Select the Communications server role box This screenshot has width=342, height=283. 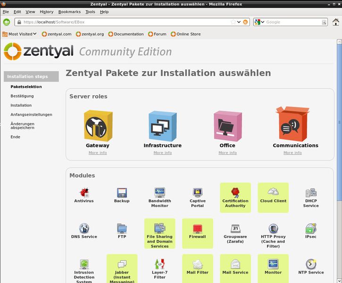tap(292, 124)
